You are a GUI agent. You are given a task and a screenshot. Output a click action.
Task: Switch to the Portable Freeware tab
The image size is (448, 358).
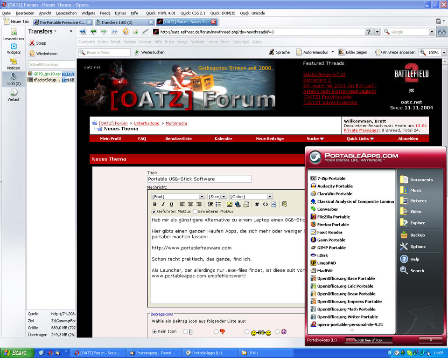pos(62,22)
